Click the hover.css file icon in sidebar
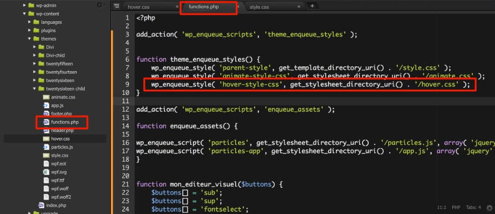 point(46,139)
